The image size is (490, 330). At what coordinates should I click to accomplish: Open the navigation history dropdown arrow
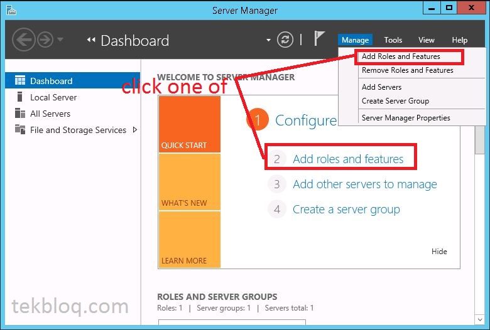[60, 40]
